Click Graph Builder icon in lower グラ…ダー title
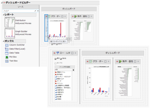The height and width of the screenshot is (108, 150). point(91,61)
